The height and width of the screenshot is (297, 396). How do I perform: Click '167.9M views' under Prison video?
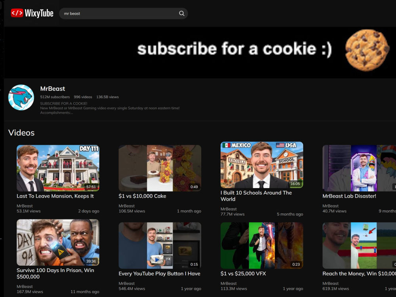point(30,292)
